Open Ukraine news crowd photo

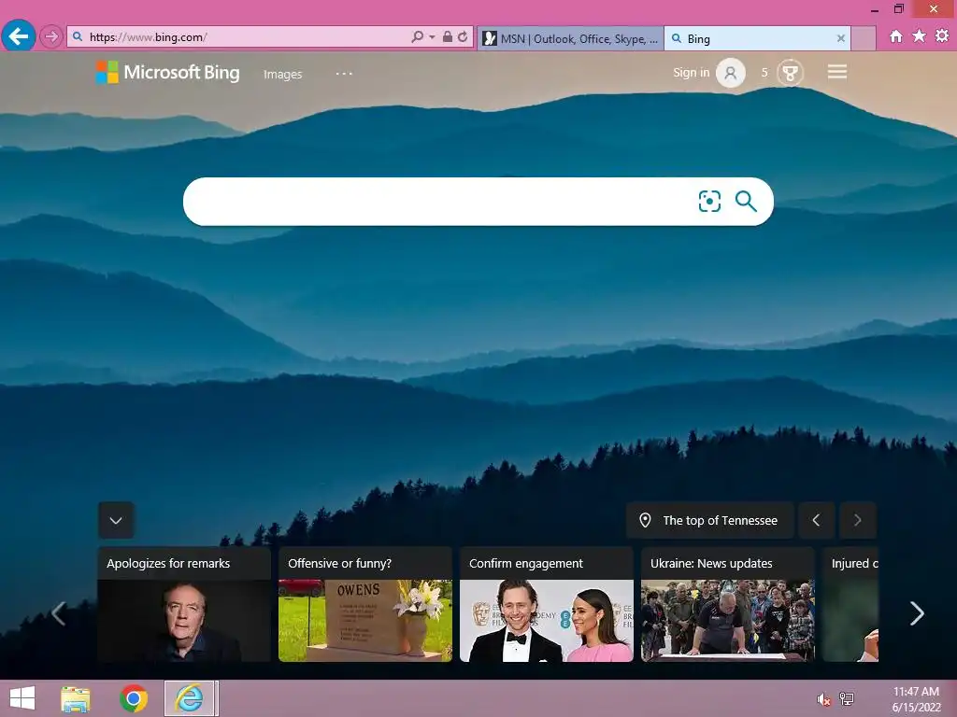point(727,621)
